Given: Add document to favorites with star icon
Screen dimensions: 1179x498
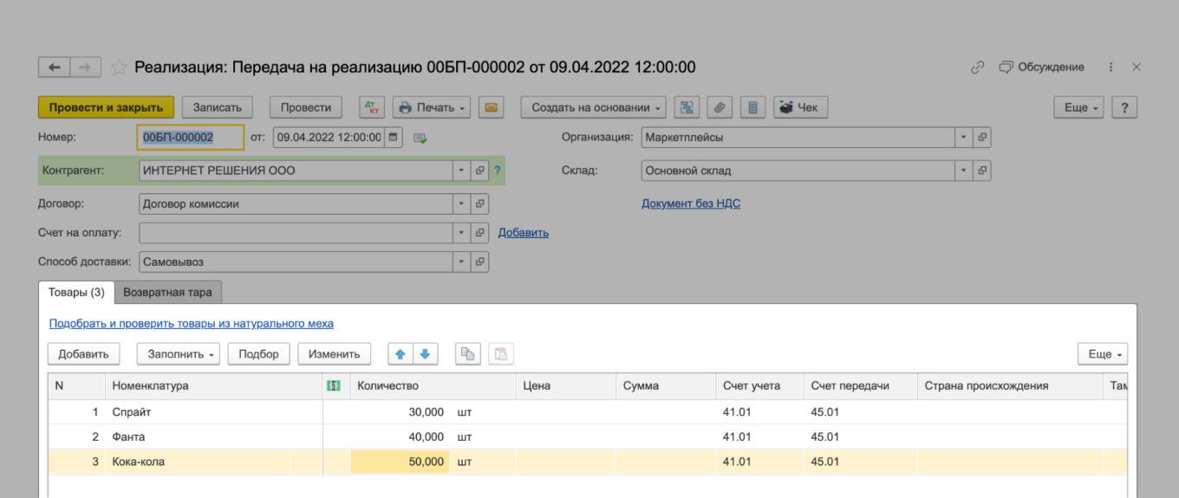Looking at the screenshot, I should [119, 68].
